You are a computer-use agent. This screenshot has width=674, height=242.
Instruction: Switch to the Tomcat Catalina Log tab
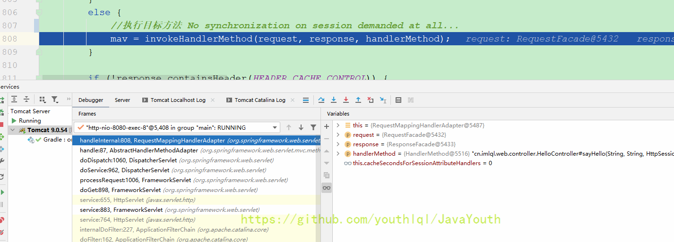259,100
